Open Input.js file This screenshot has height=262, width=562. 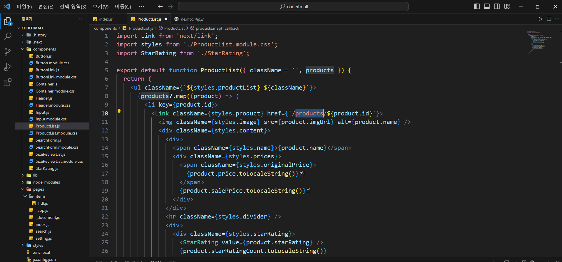coord(52,112)
